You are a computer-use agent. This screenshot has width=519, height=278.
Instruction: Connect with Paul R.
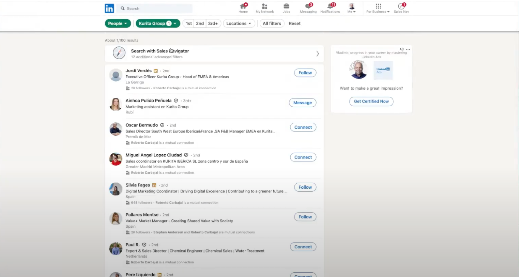click(x=303, y=247)
